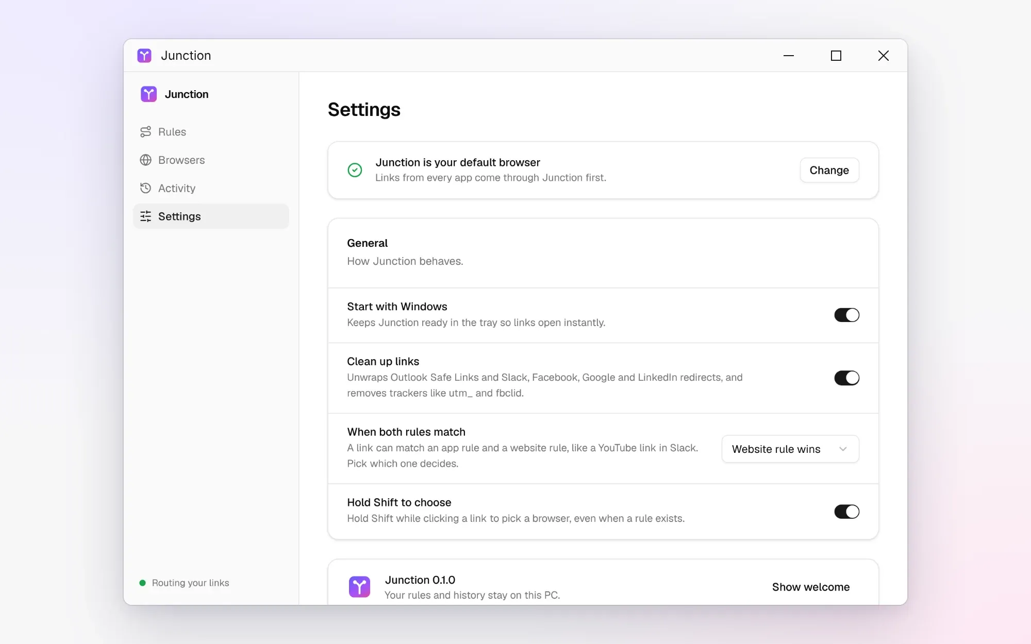Click the green routing status dot
This screenshot has width=1031, height=644.
pyautogui.click(x=142, y=583)
